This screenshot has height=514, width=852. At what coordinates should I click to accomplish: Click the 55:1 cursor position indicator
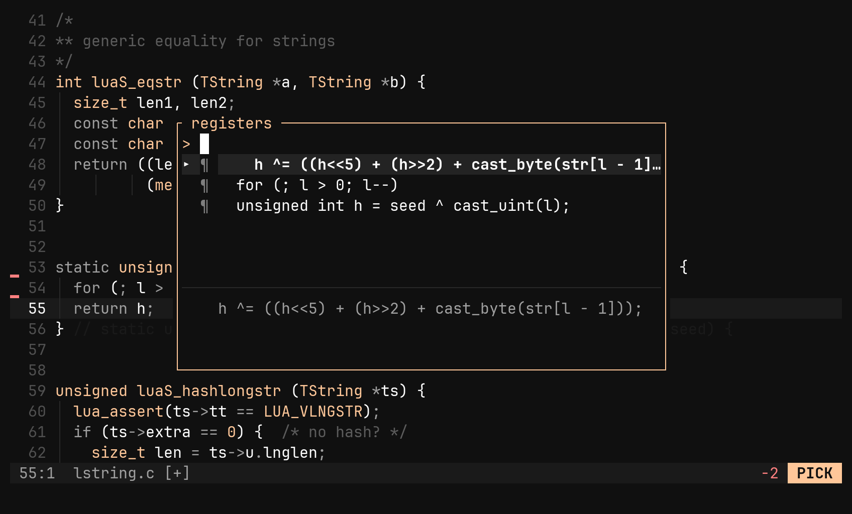pyautogui.click(x=37, y=473)
